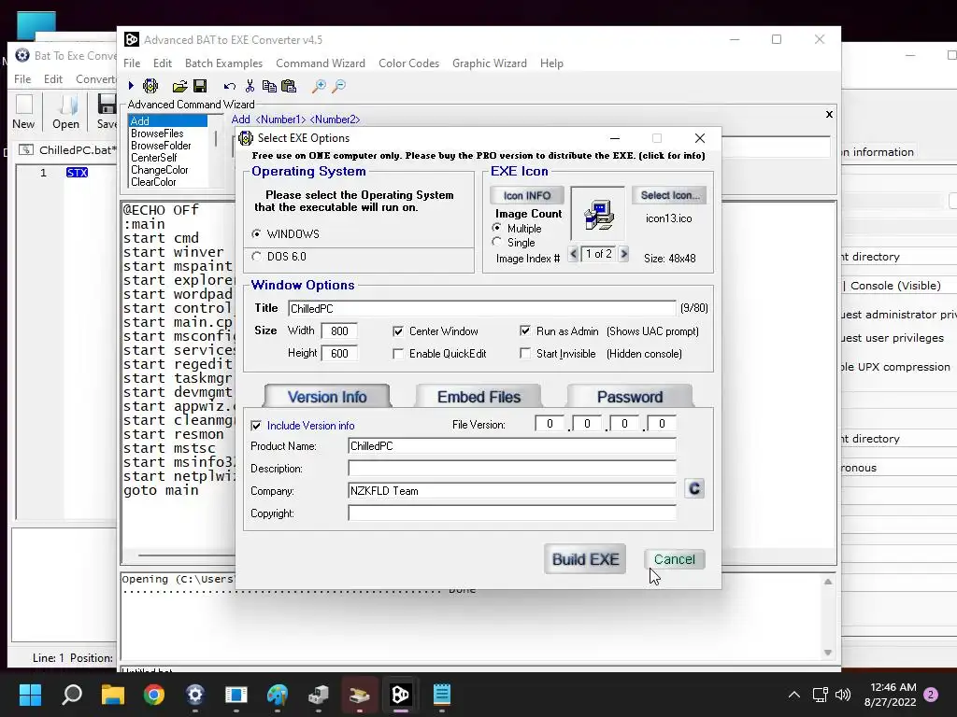Open Command Wizard menu
Screen dimensions: 957x717
(x=321, y=63)
